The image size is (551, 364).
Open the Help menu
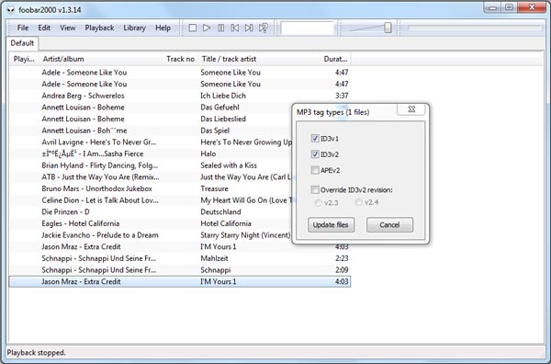(163, 28)
